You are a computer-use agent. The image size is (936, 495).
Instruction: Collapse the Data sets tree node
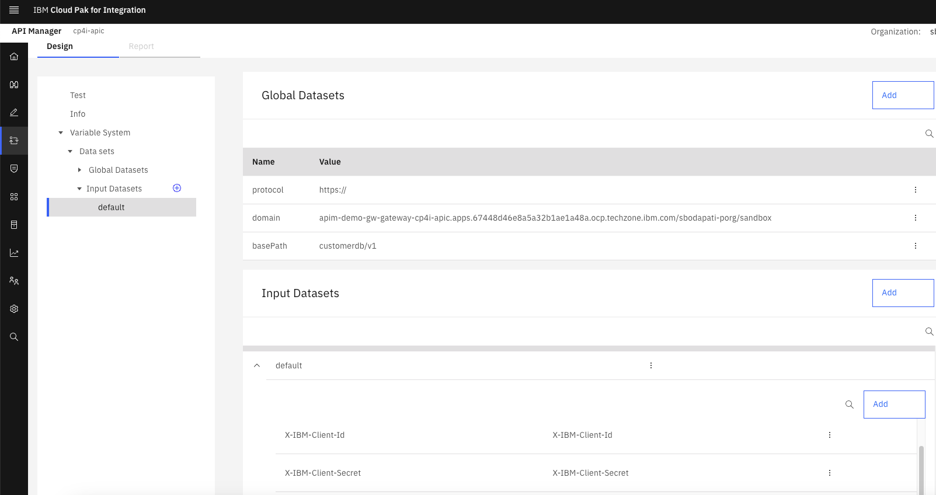coord(70,151)
